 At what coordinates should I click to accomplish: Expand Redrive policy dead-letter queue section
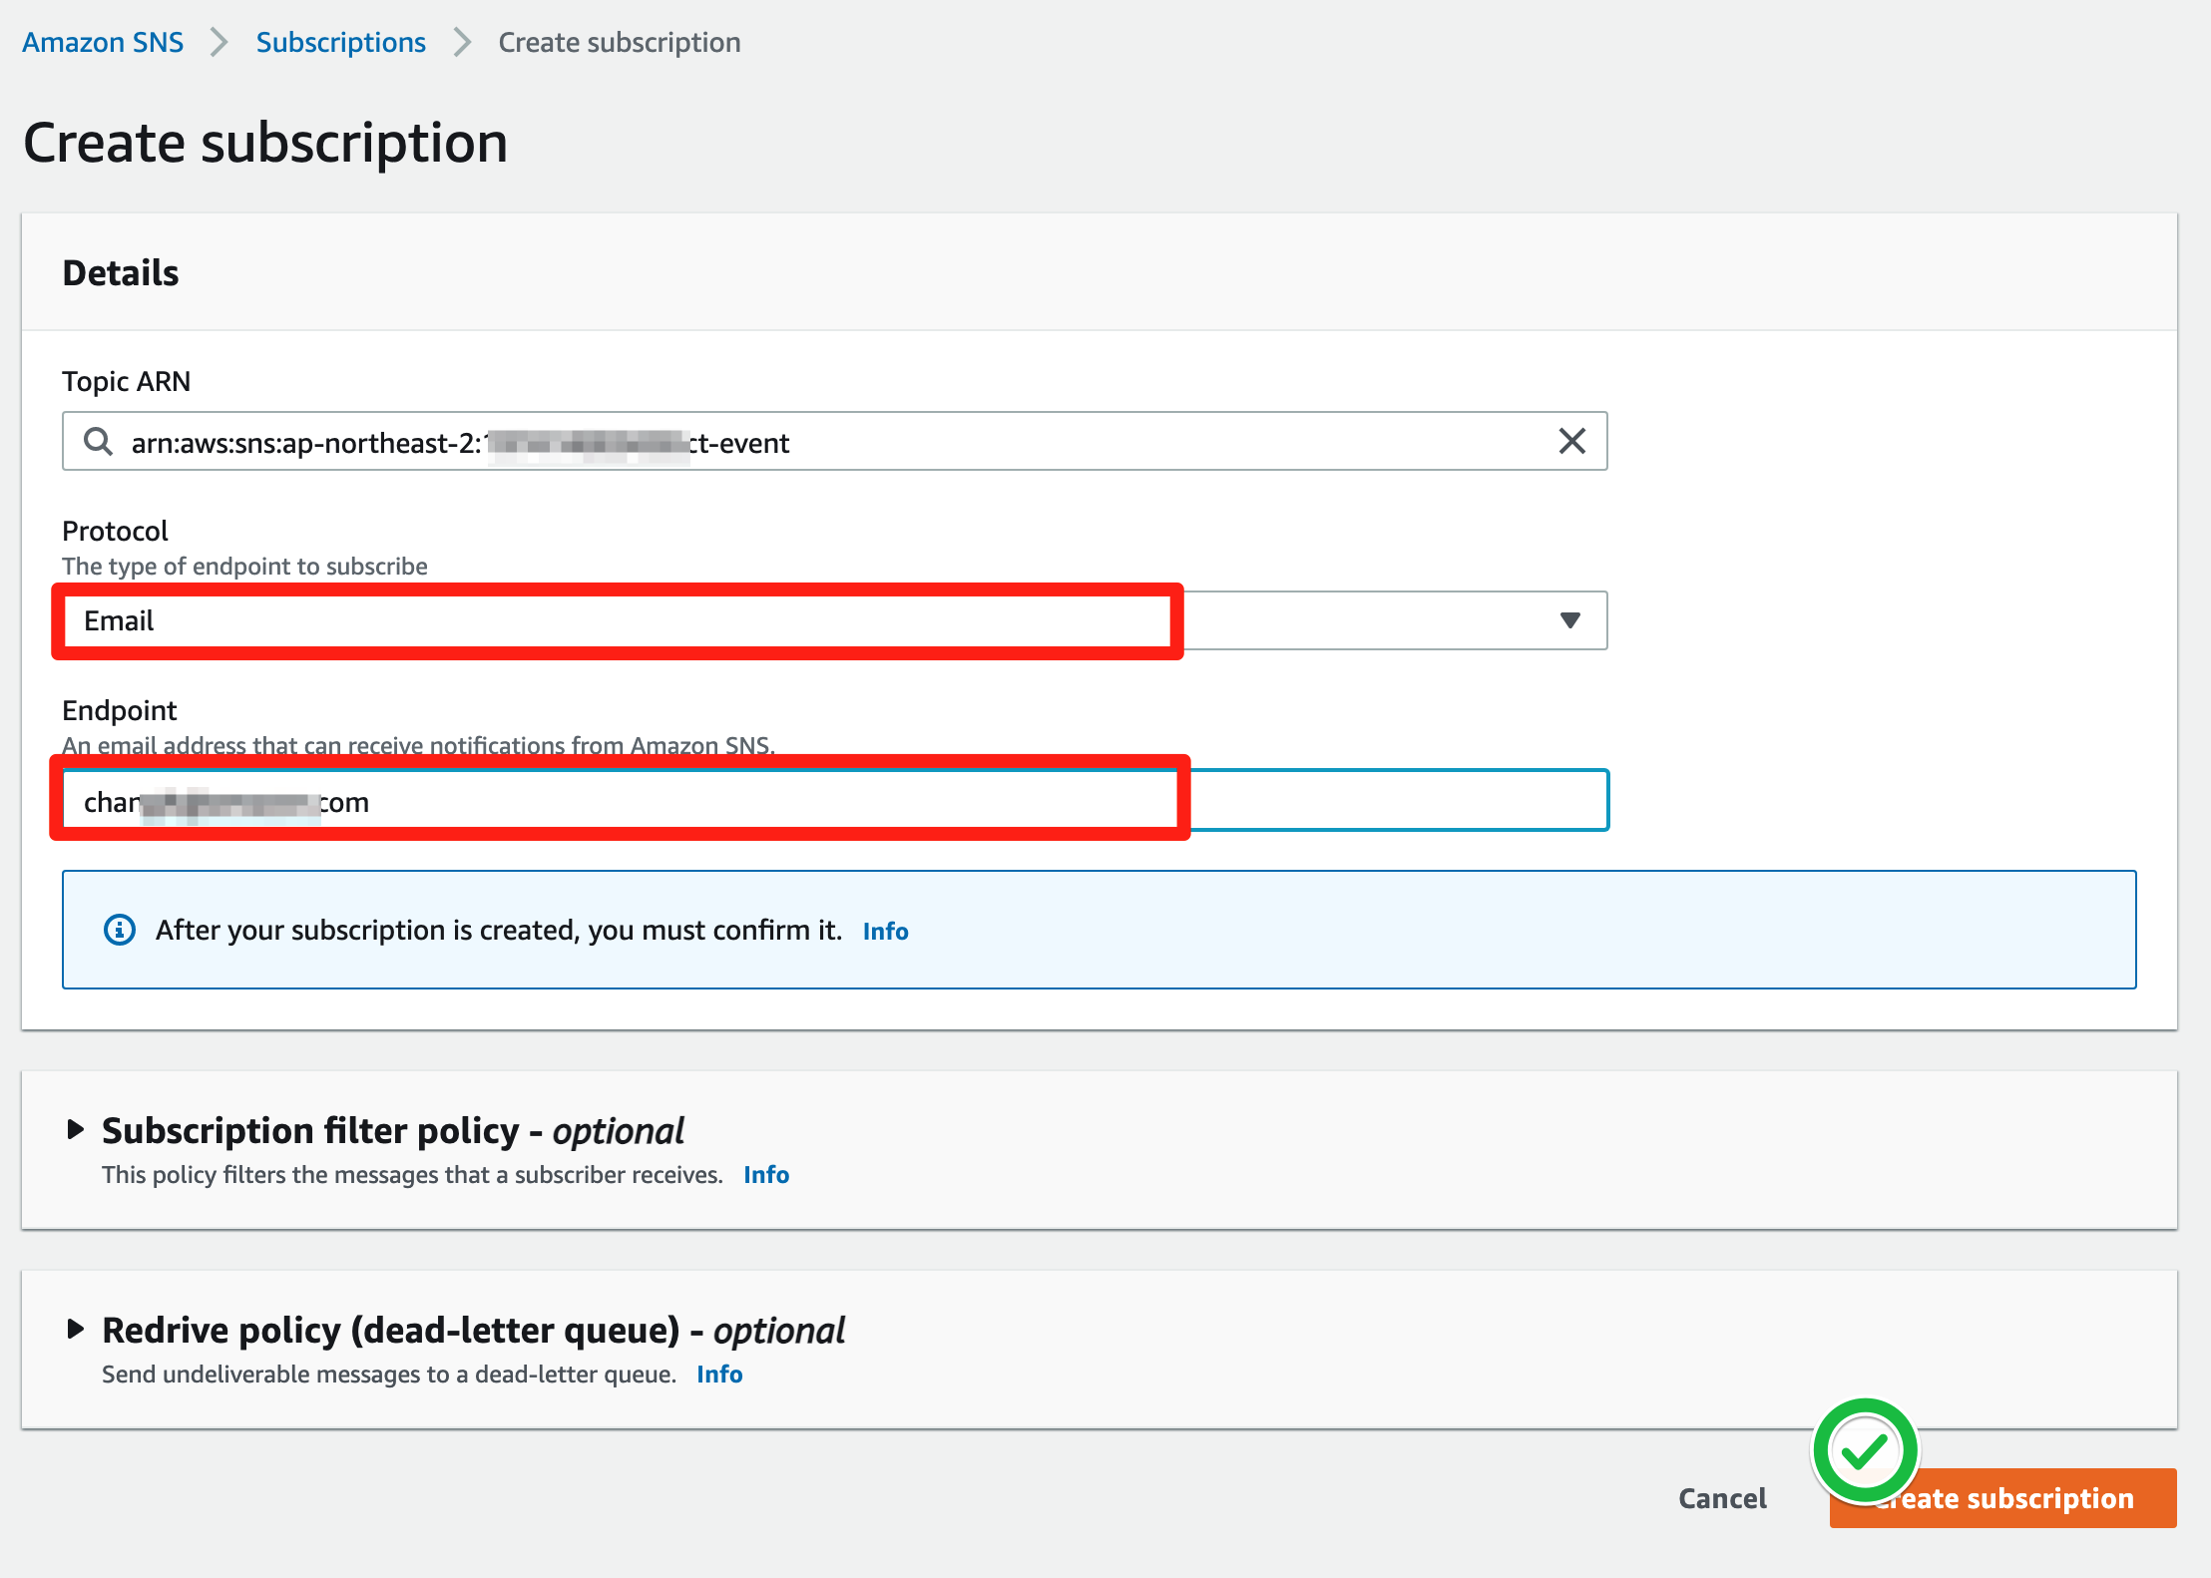75,1329
